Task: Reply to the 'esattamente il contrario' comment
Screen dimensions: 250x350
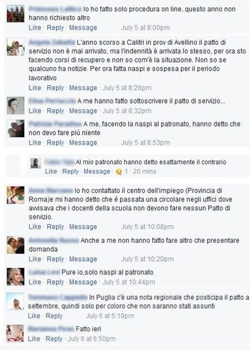Action: [x=70, y=172]
